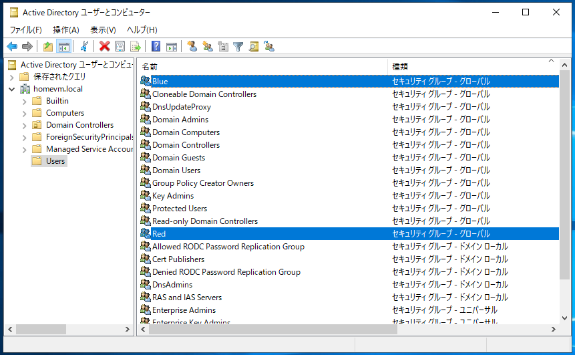Click the Forward arrow toolbar icon
The width and height of the screenshot is (575, 355).
coord(27,46)
